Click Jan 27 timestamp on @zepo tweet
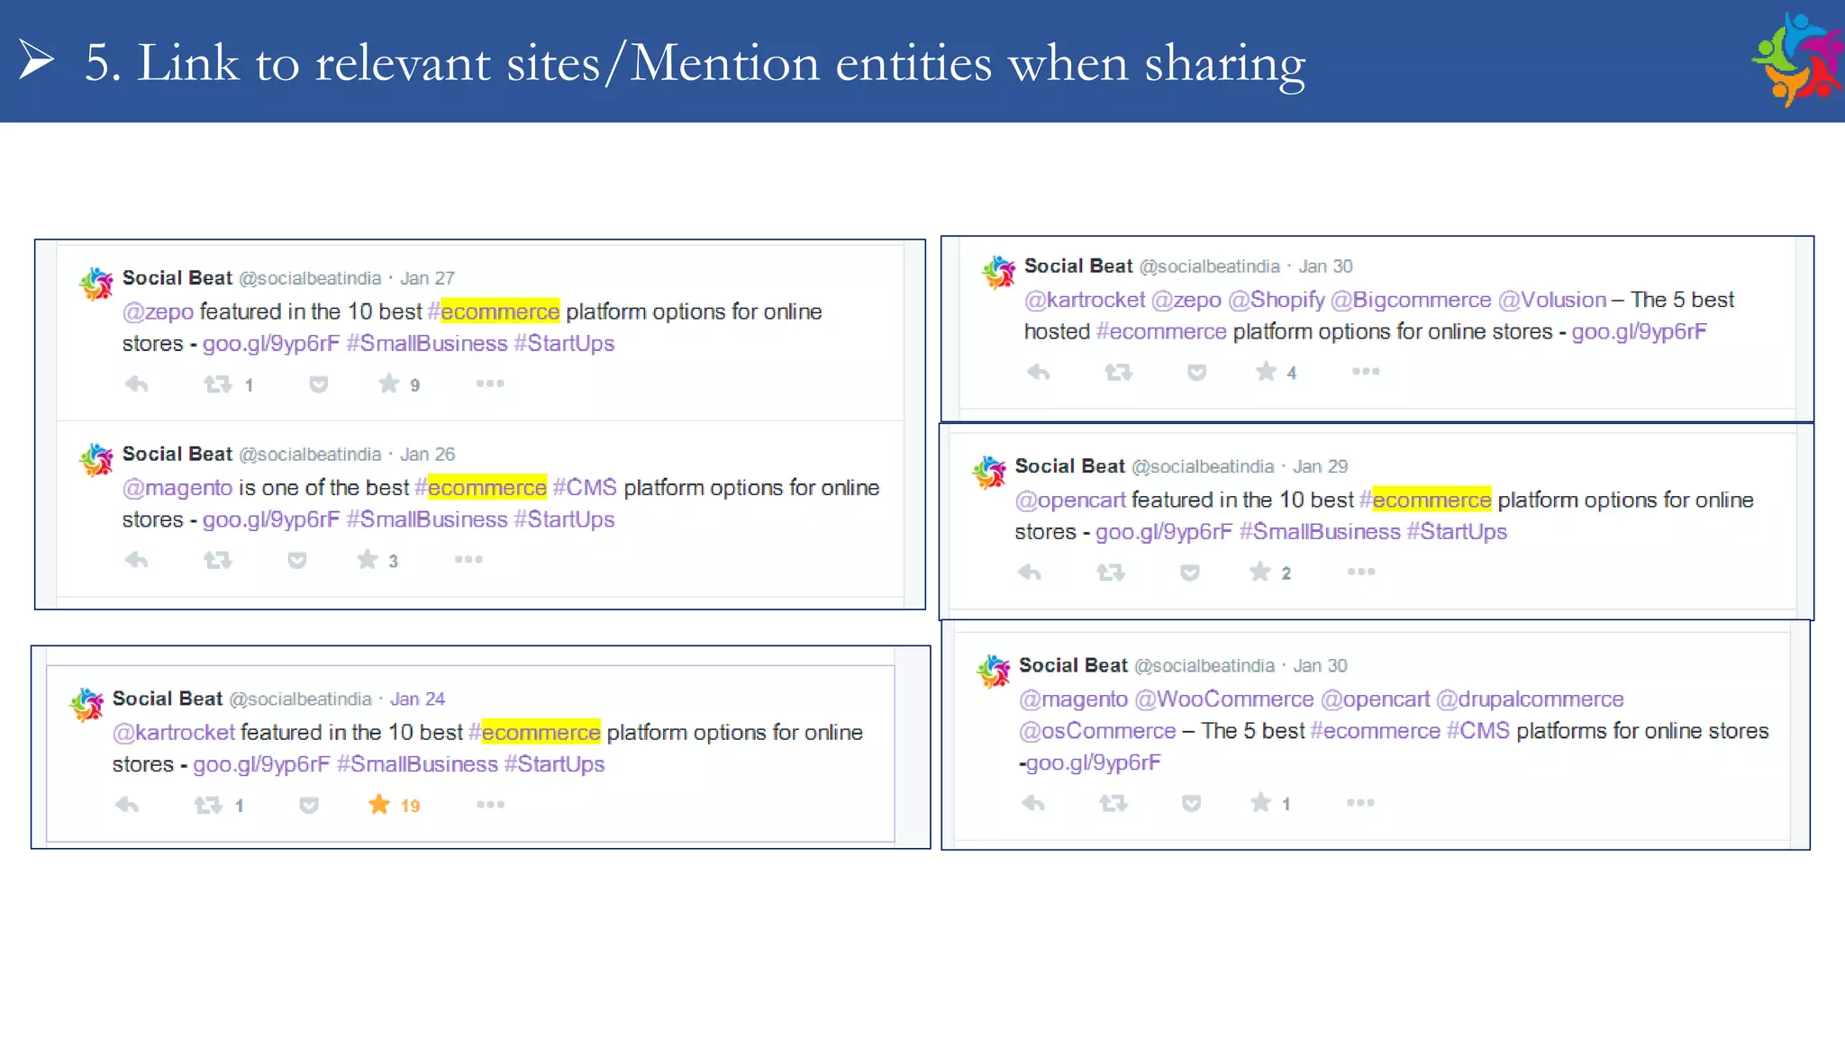The height and width of the screenshot is (1037, 1845). (428, 279)
